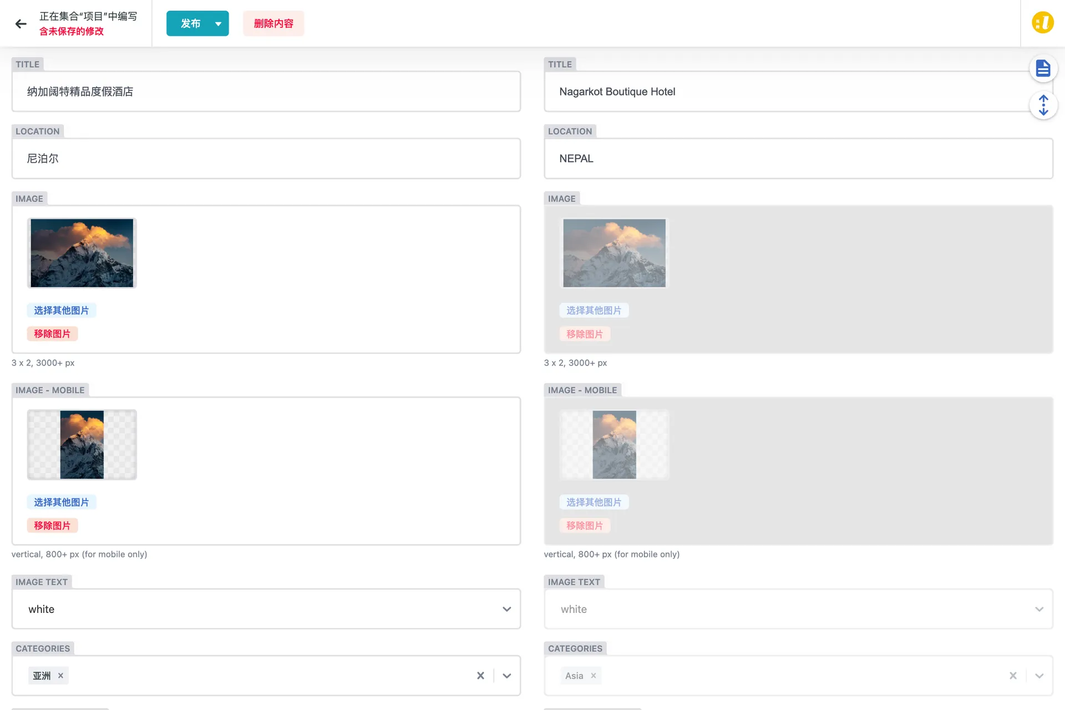1065x710 pixels.
Task: Click the left mountain IMAGE thumbnail
Action: click(x=82, y=253)
